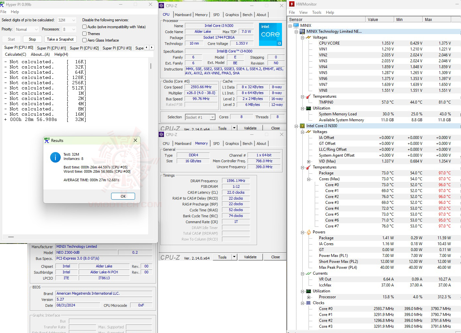Screen dimensions: 461x333
Task: Check the Aero Glass Interface option
Action: [85, 40]
